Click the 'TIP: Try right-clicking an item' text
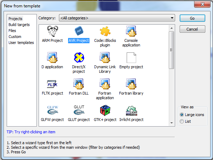 click(31, 132)
